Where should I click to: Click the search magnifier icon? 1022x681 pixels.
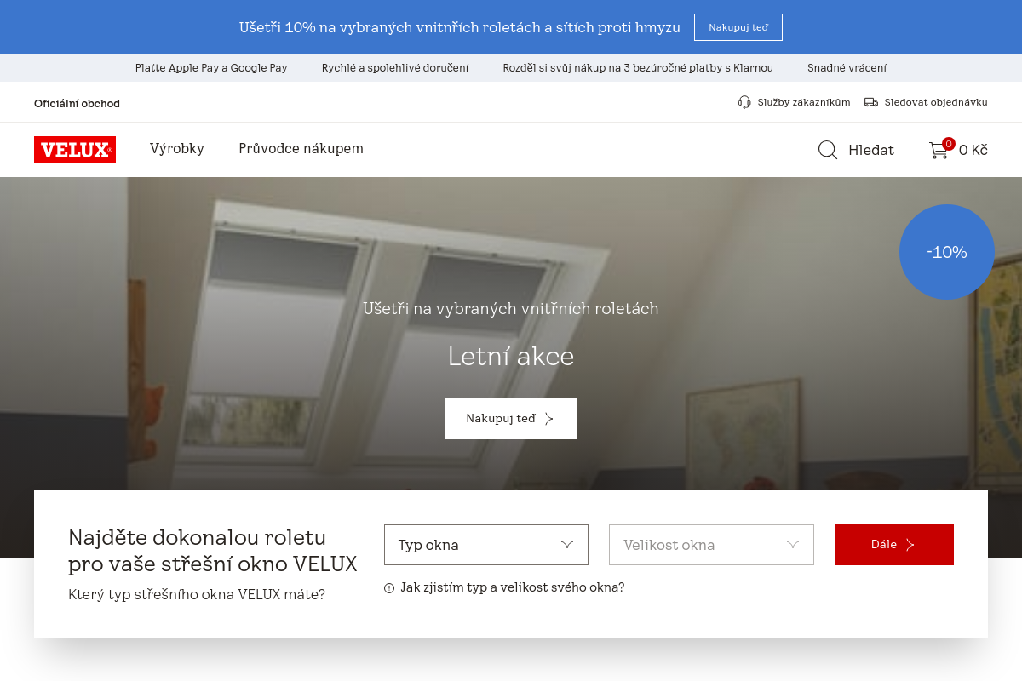coord(828,150)
